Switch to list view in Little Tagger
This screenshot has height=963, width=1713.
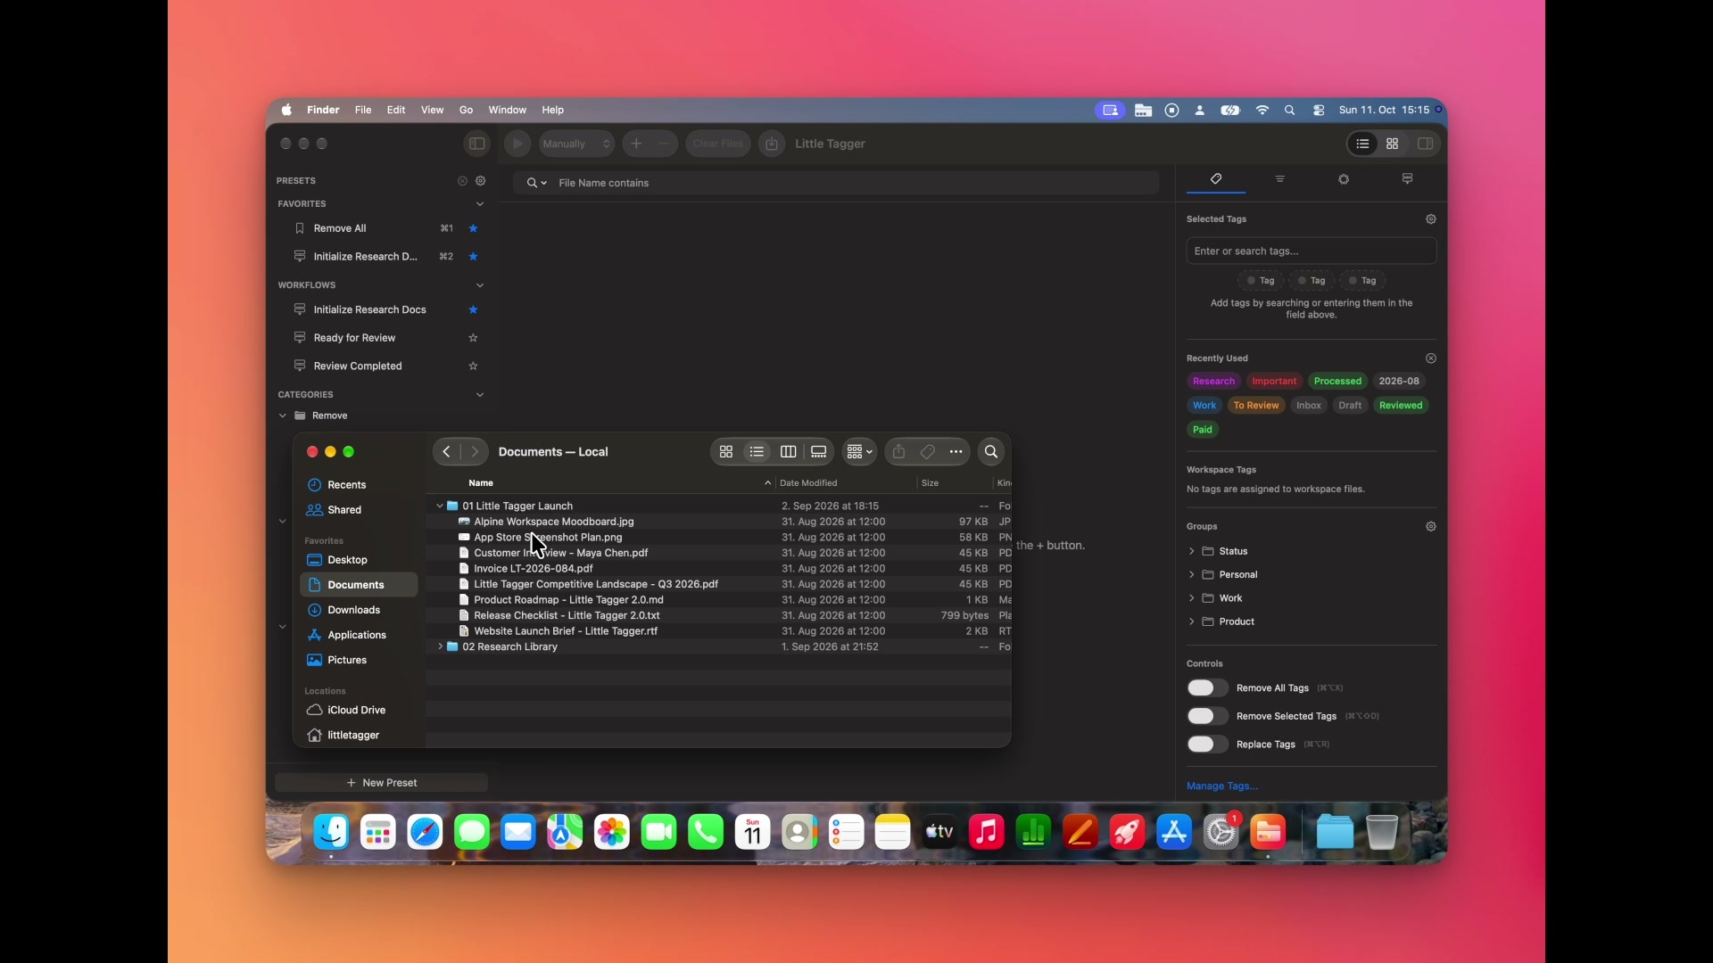(1362, 144)
